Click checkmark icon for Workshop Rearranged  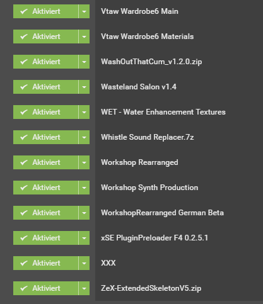(24, 162)
